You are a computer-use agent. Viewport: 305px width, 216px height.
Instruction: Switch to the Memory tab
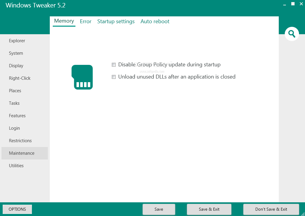coord(64,21)
